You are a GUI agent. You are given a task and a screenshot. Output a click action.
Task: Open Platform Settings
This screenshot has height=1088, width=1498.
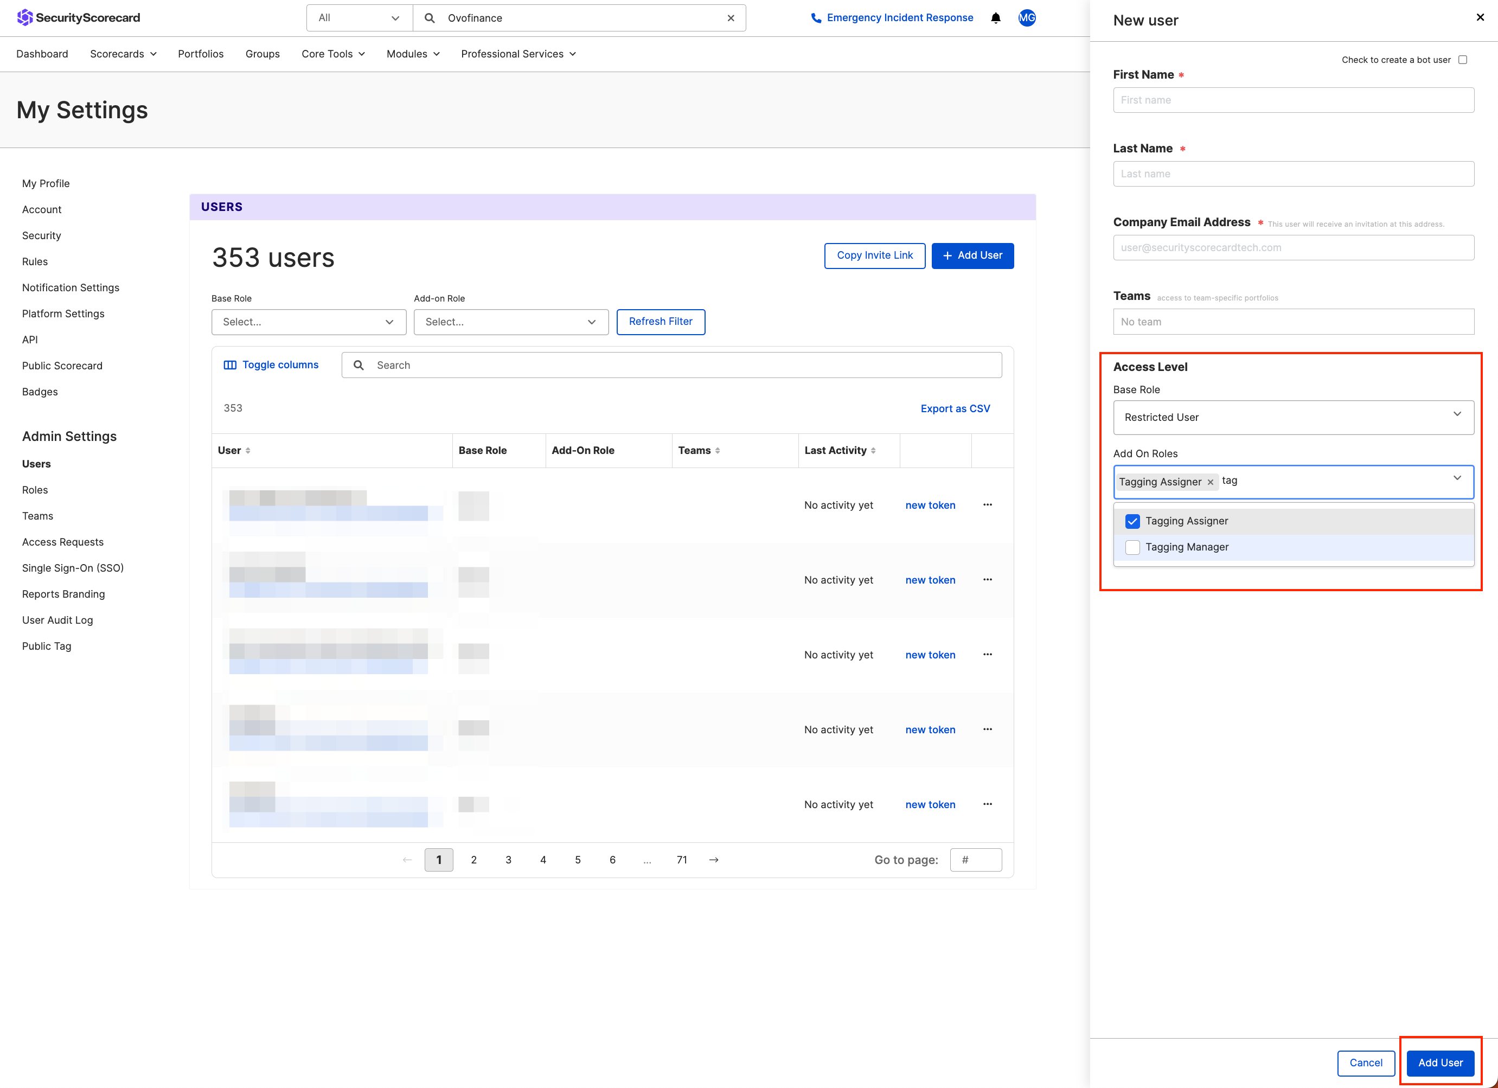click(x=63, y=313)
